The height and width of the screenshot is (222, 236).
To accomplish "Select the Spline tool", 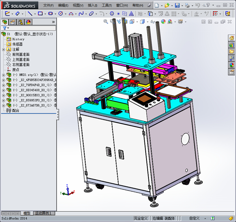I will [x=81, y=14].
